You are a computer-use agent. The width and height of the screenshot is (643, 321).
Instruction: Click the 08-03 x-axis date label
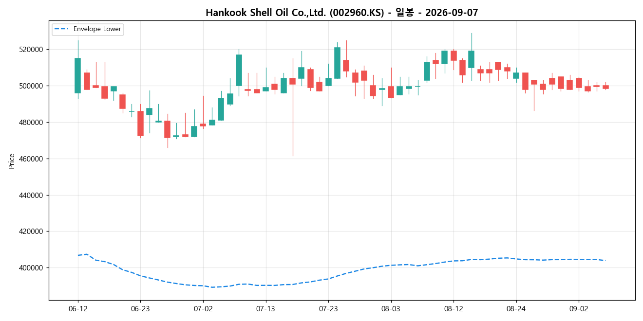[391, 308]
